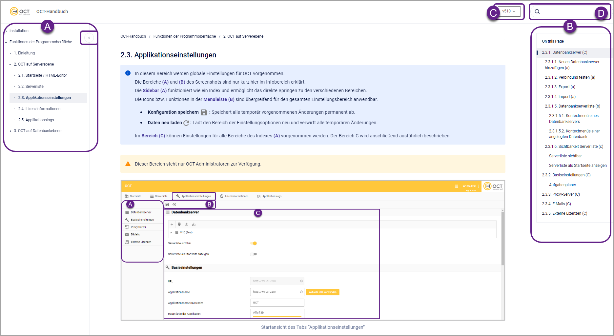This screenshot has width=614, height=336.
Task: Open '1. Einleitung' in sidebar
Action: pos(24,53)
